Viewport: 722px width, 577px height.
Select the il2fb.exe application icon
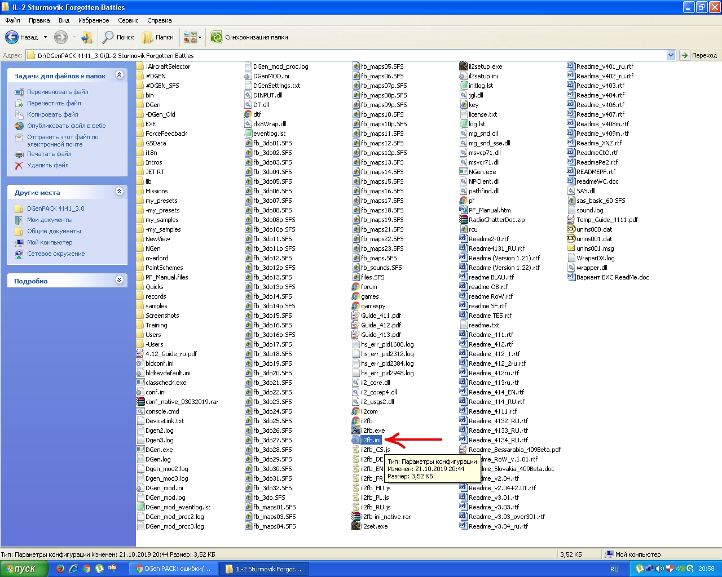[356, 430]
